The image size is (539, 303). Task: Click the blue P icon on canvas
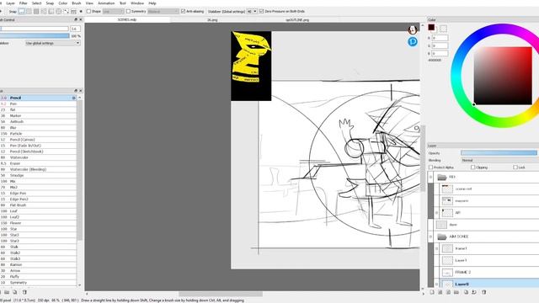coord(413,41)
